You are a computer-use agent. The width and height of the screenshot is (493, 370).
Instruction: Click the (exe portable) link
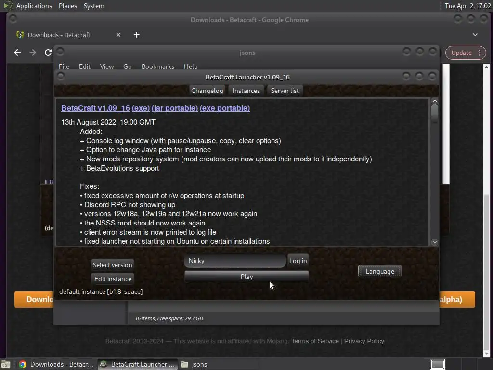pyautogui.click(x=225, y=108)
